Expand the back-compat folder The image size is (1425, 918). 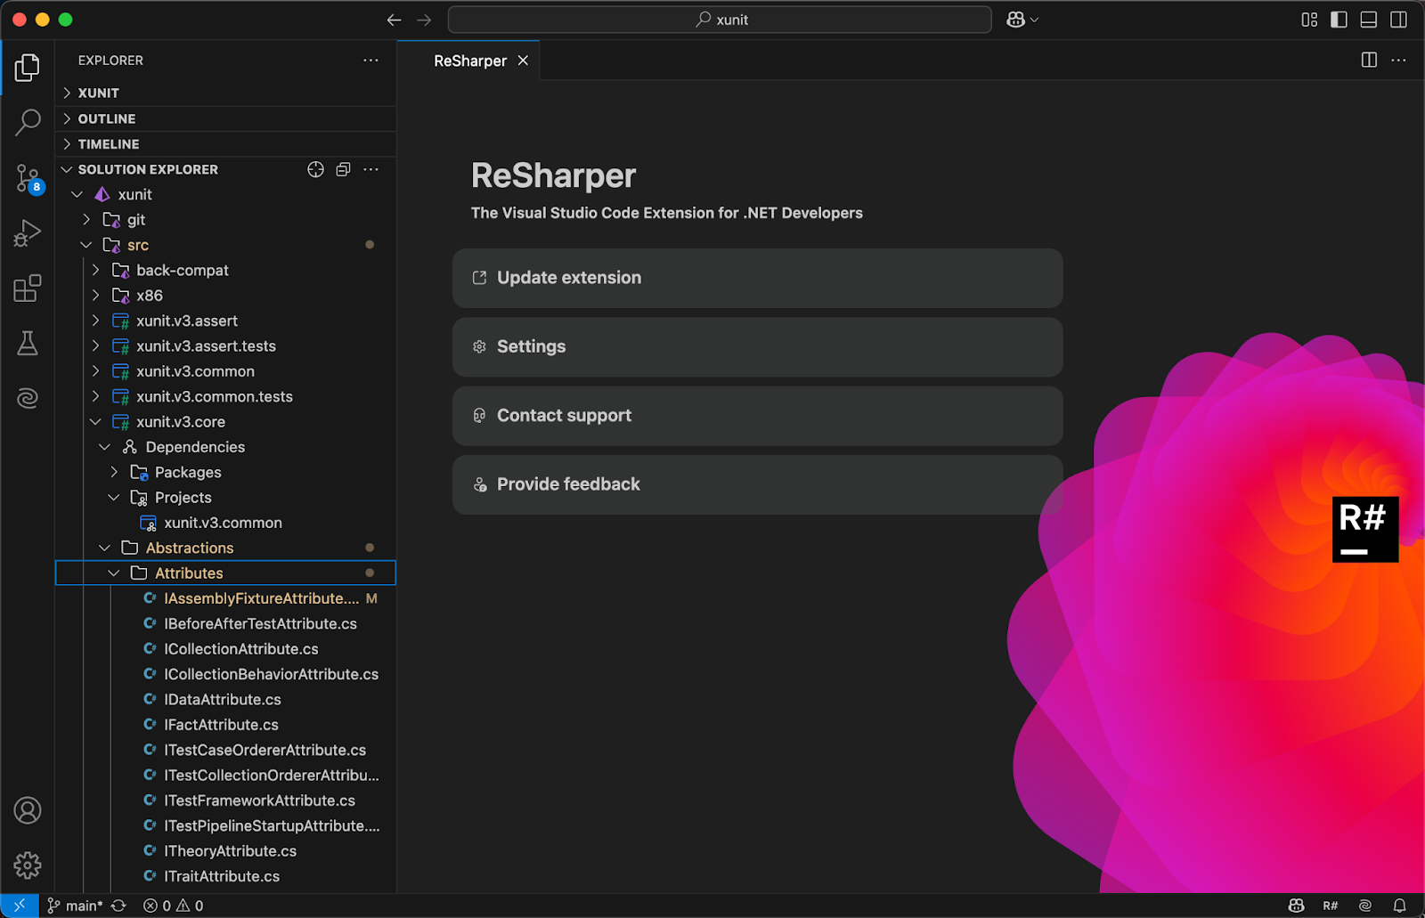pyautogui.click(x=95, y=270)
